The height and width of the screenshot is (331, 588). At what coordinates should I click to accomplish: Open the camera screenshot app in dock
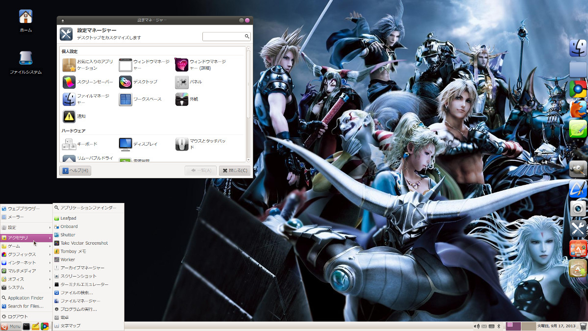click(578, 208)
